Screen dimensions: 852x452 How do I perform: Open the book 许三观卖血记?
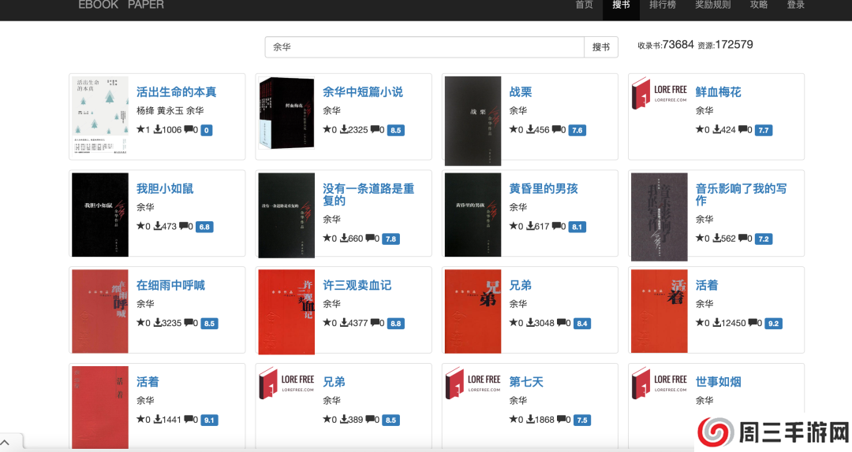[x=357, y=285]
